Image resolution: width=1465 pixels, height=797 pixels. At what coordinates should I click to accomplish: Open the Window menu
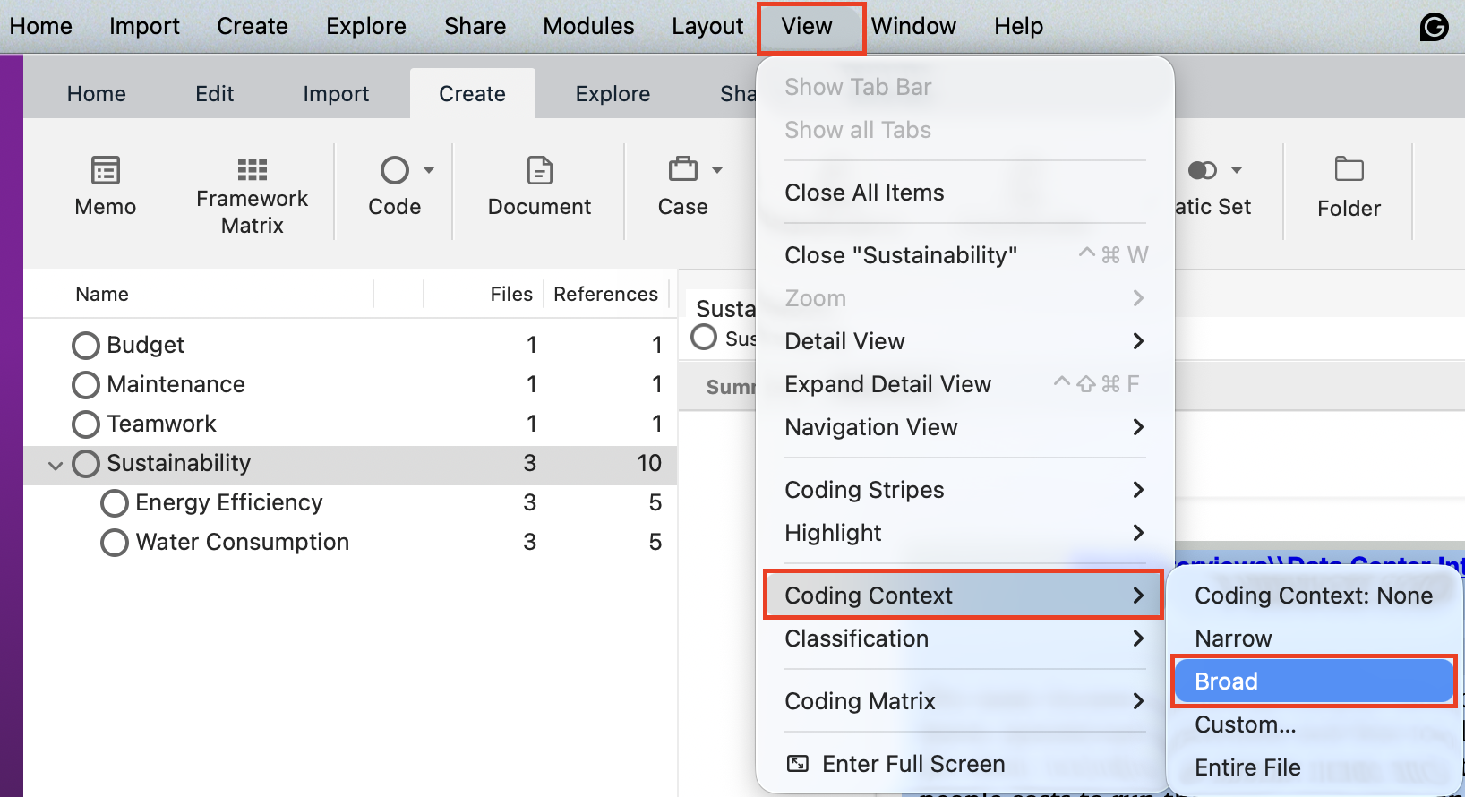point(913,27)
